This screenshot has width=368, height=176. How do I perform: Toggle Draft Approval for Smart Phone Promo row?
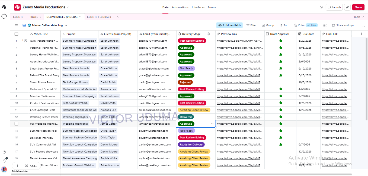pos(280,82)
